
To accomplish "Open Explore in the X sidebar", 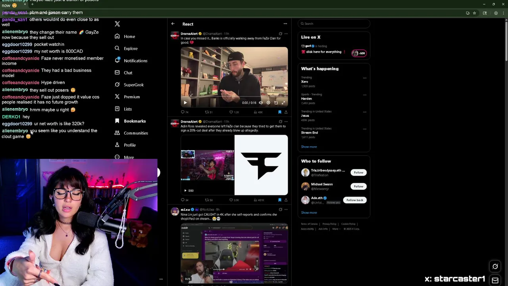I will coord(126,48).
